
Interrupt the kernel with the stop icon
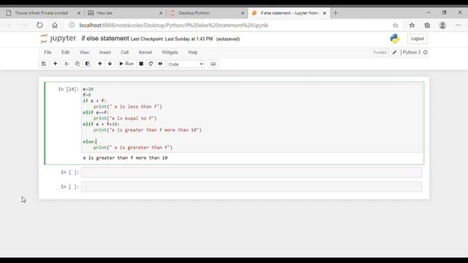(x=141, y=64)
